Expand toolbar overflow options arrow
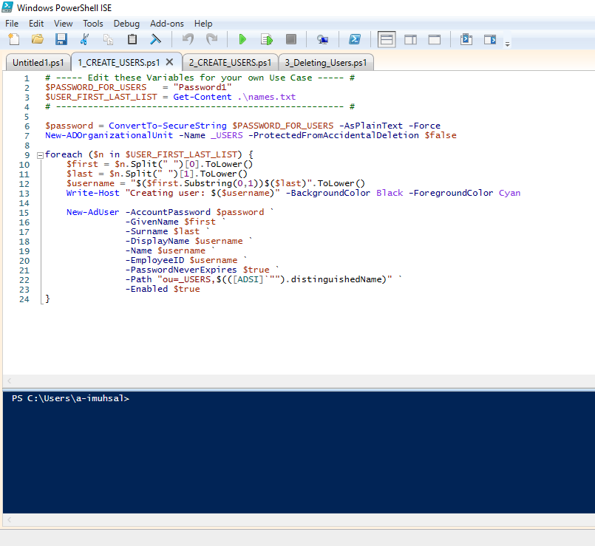Viewport: 595px width, 546px height. coord(507,44)
